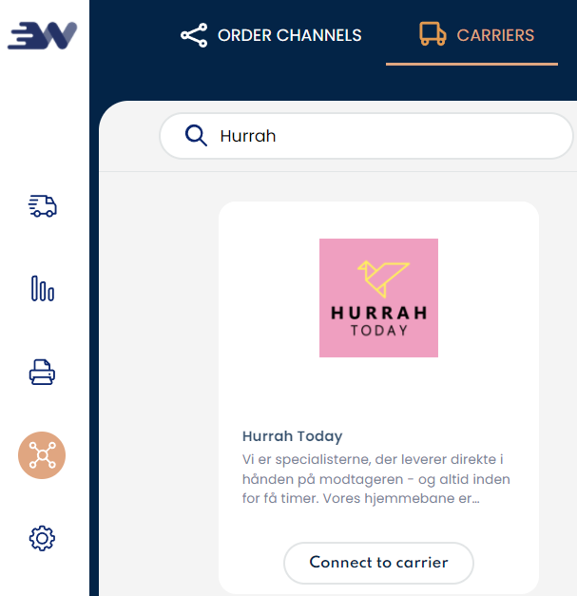Switch to the ORDER CHANNELS tab

[289, 36]
